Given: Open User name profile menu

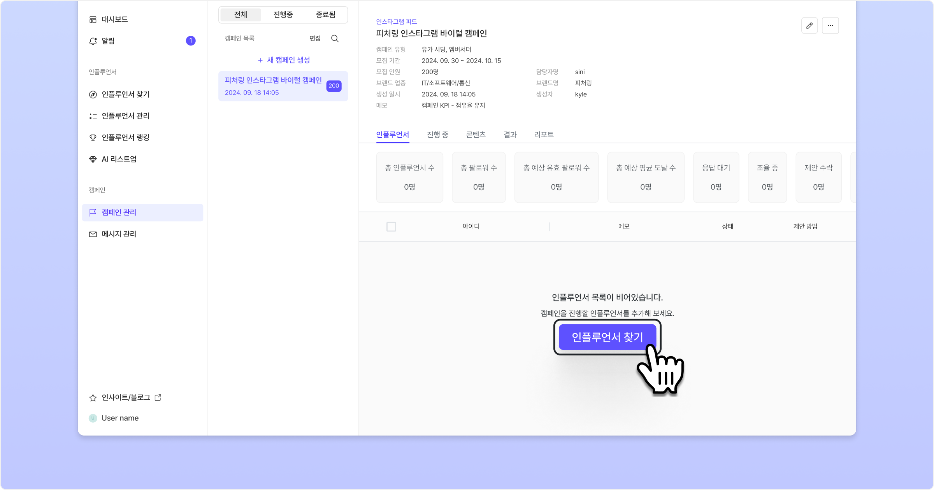Looking at the screenshot, I should (119, 418).
